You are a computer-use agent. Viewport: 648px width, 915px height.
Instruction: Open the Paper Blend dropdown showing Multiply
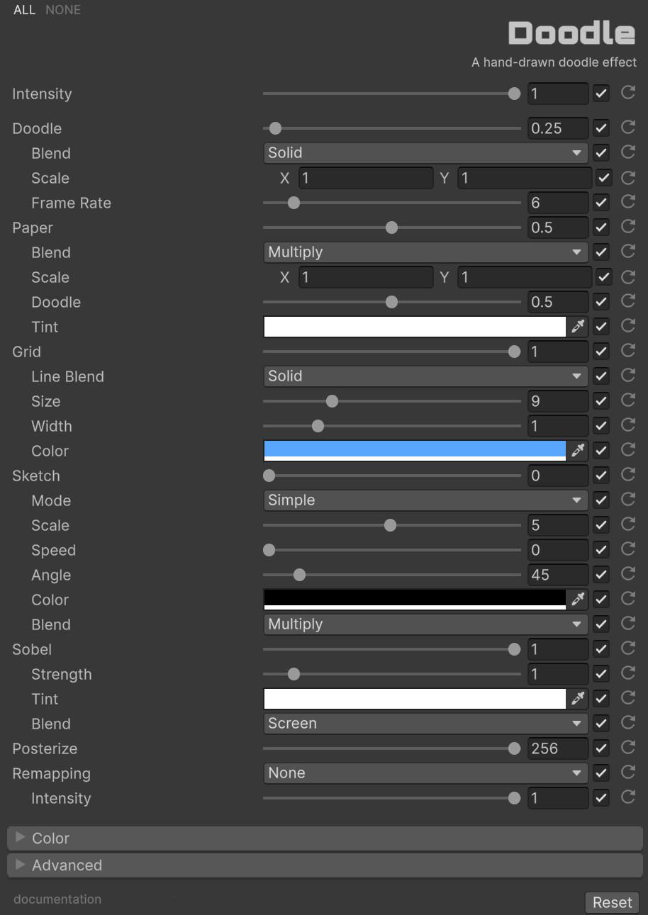pyautogui.click(x=425, y=252)
